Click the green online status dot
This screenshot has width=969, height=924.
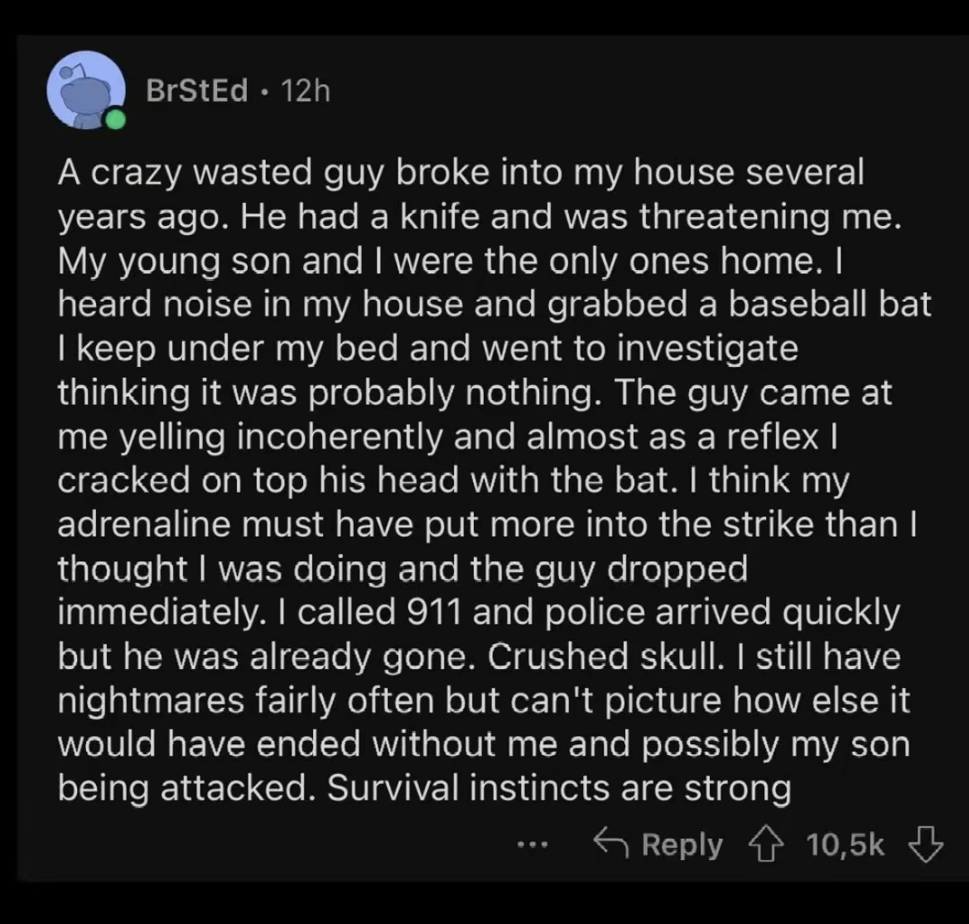pyautogui.click(x=115, y=119)
